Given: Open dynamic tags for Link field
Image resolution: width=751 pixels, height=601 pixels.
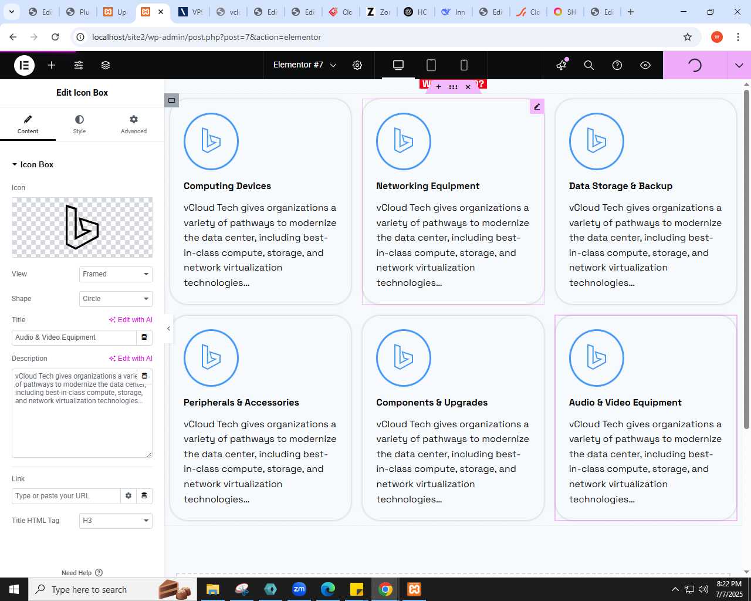Looking at the screenshot, I should pos(144,496).
